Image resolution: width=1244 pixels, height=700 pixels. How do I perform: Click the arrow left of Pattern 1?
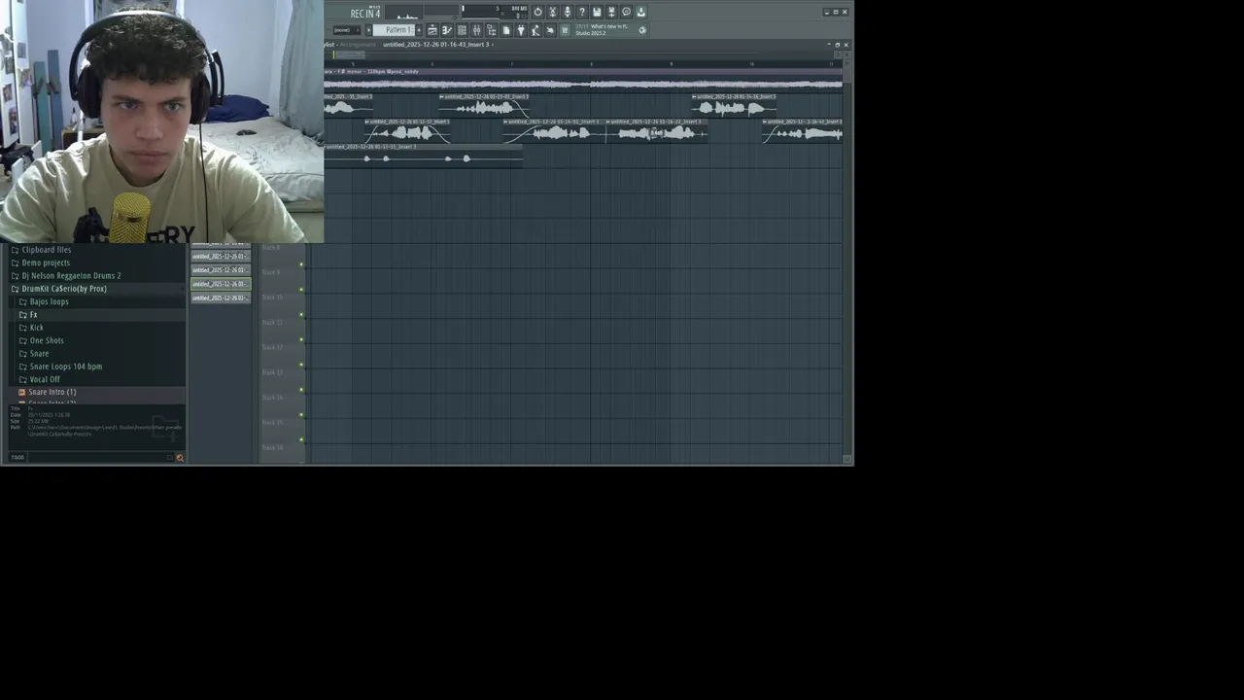(x=368, y=30)
